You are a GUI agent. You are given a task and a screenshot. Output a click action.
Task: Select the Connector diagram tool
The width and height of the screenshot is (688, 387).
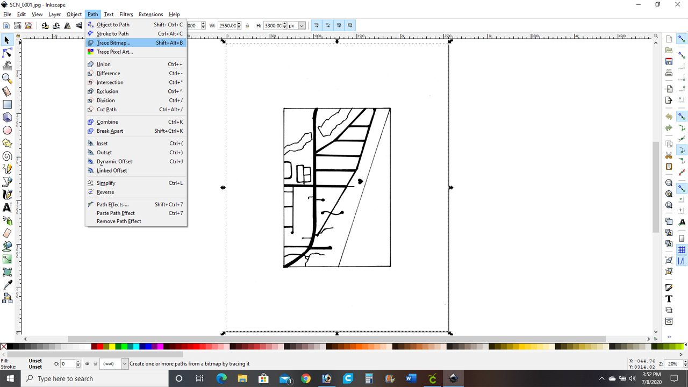(x=7, y=298)
